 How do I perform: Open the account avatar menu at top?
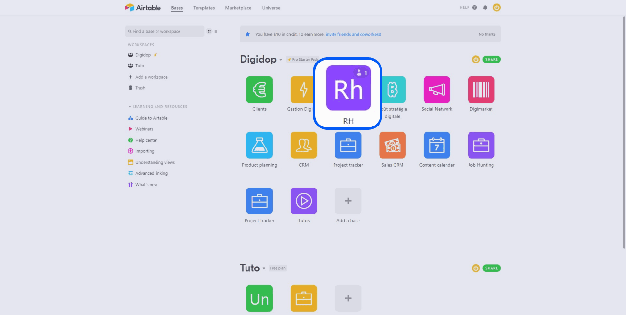click(497, 7)
